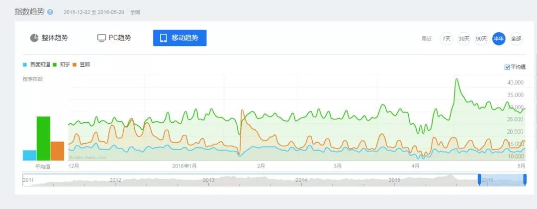The height and width of the screenshot is (209, 537).
Task: Click the pie chart icon for 整体趋势
Action: click(x=34, y=38)
